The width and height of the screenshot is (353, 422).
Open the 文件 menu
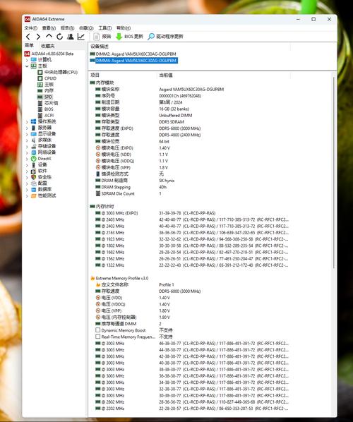coord(30,28)
